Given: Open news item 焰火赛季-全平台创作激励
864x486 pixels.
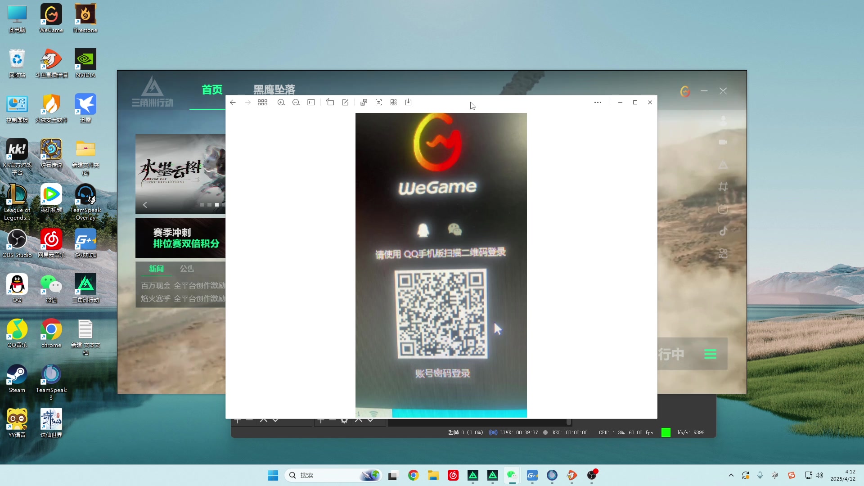Looking at the screenshot, I should coord(183,299).
